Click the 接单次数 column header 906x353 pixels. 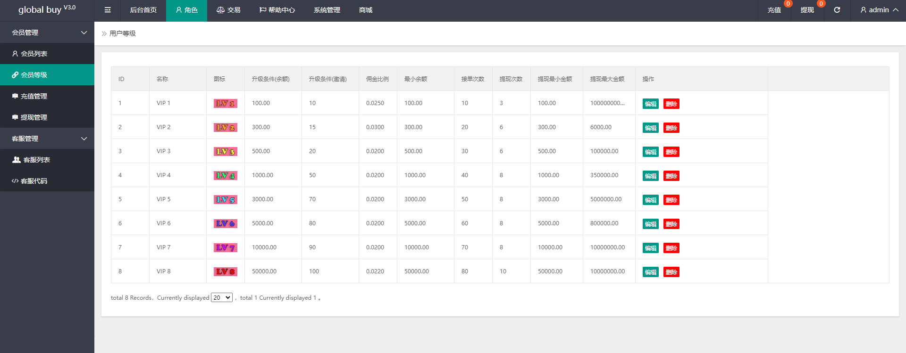click(x=473, y=79)
